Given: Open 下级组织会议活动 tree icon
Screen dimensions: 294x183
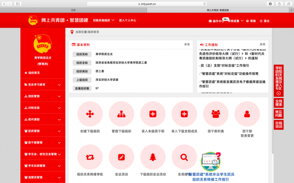Looking at the screenshot, I should point(153,157).
